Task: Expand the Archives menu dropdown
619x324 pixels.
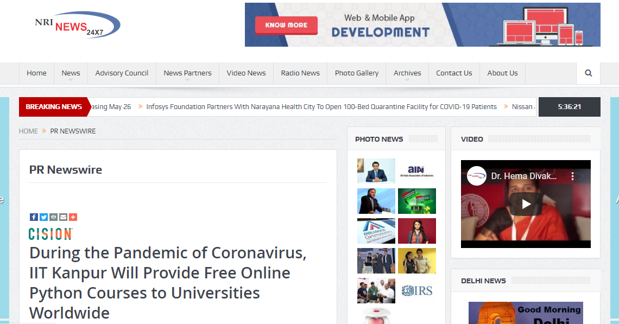Action: (x=407, y=73)
